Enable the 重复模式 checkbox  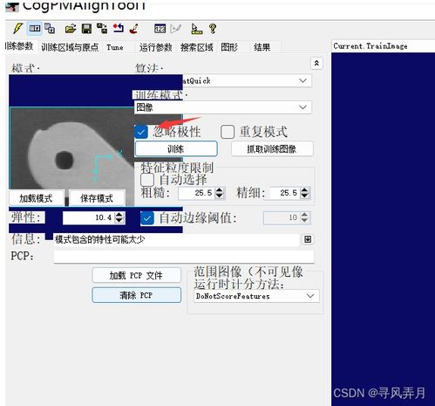pos(228,132)
